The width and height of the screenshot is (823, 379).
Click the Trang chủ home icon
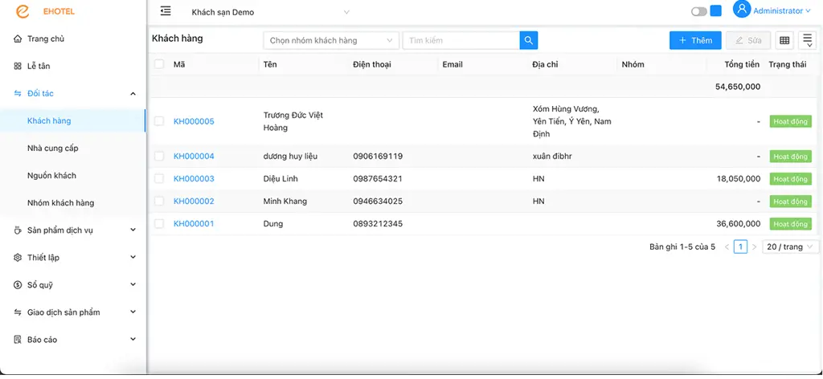coord(18,39)
